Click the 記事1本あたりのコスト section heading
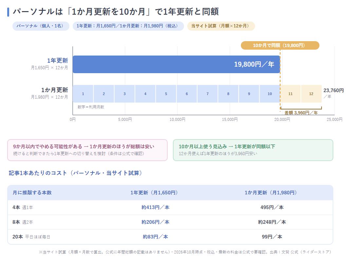Viewport: 351px width, 261px height. pyautogui.click(x=75, y=173)
